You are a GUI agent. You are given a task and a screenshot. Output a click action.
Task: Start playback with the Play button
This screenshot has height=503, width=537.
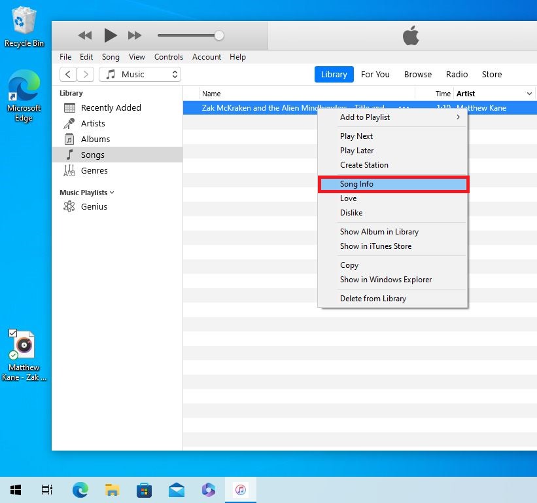(x=111, y=35)
